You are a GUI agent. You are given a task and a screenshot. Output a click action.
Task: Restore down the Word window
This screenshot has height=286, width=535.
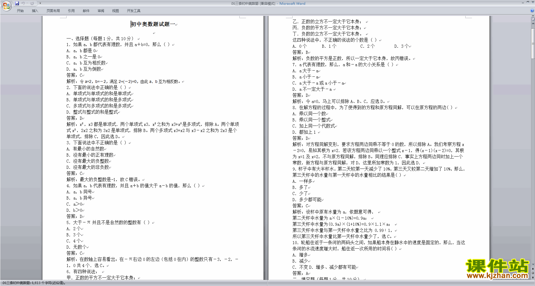[528, 2]
